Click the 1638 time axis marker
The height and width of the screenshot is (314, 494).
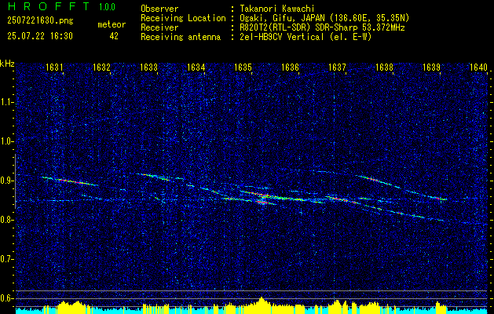coord(384,67)
